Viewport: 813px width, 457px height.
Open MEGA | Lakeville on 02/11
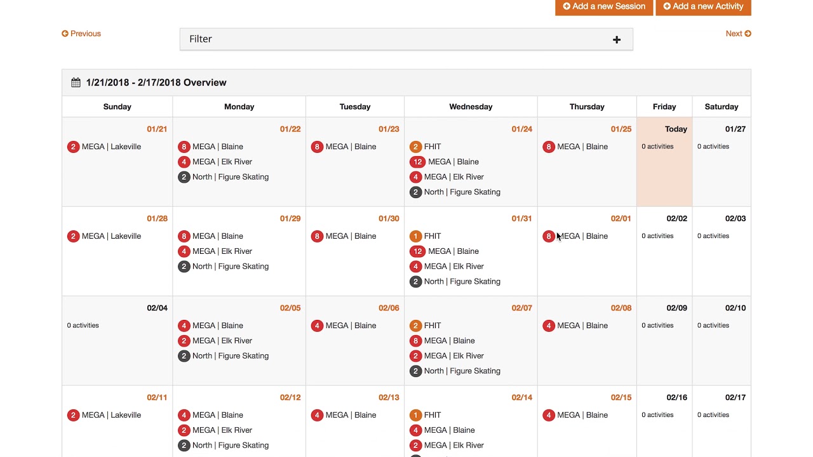(111, 415)
